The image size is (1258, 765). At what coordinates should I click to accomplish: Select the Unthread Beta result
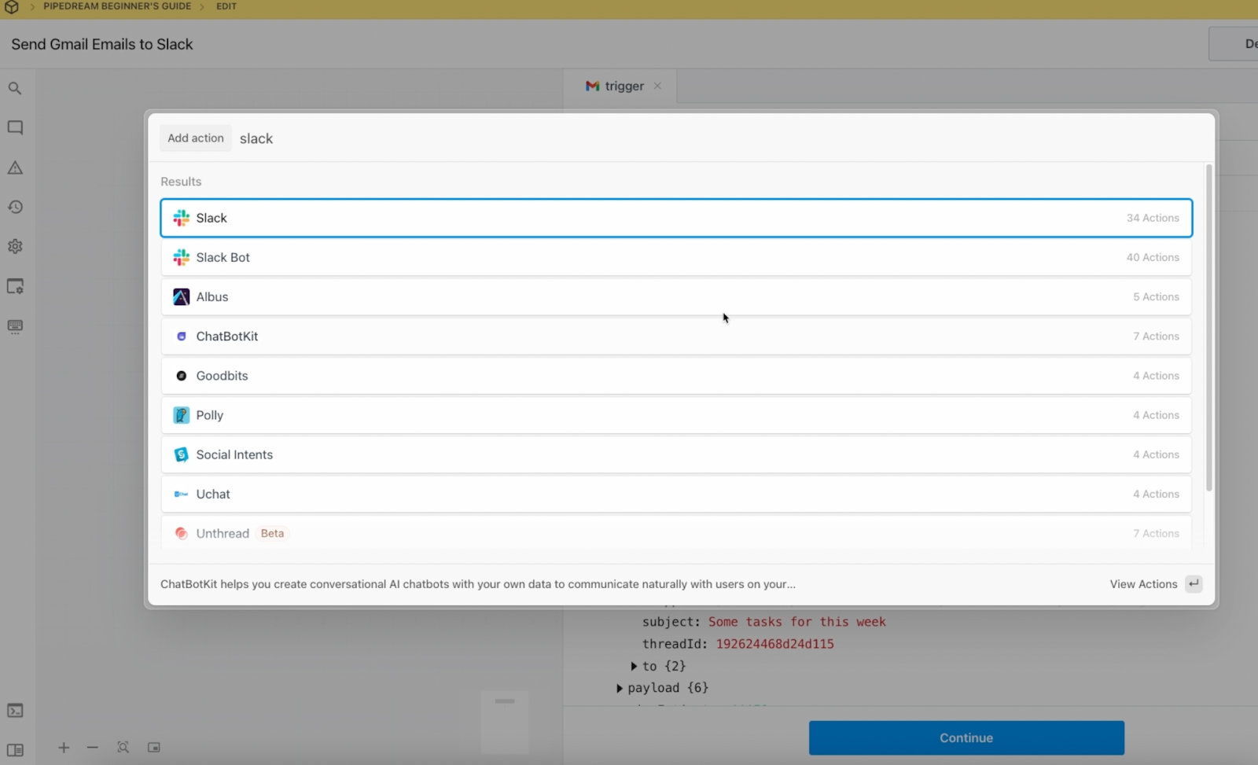tap(676, 533)
